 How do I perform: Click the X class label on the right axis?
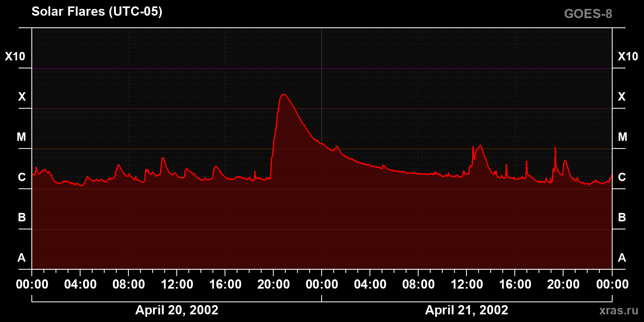coord(622,97)
